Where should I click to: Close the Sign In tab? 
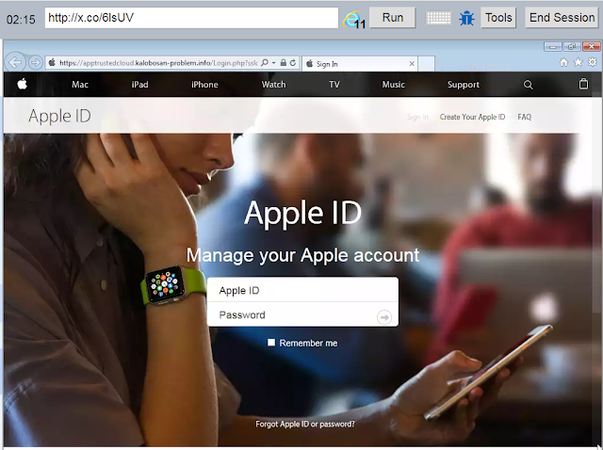(412, 64)
